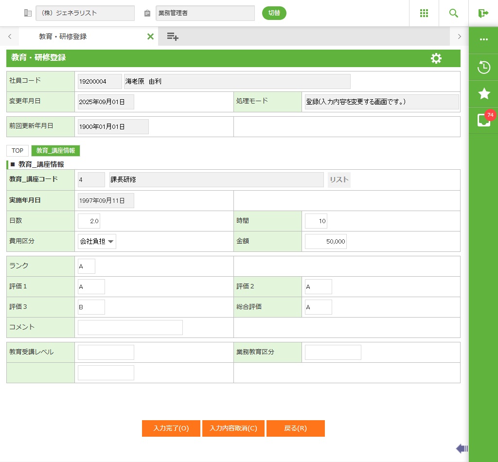Open the apps grid menu icon

click(x=424, y=13)
